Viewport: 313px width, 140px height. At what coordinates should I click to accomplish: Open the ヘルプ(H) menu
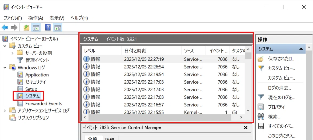(79, 18)
